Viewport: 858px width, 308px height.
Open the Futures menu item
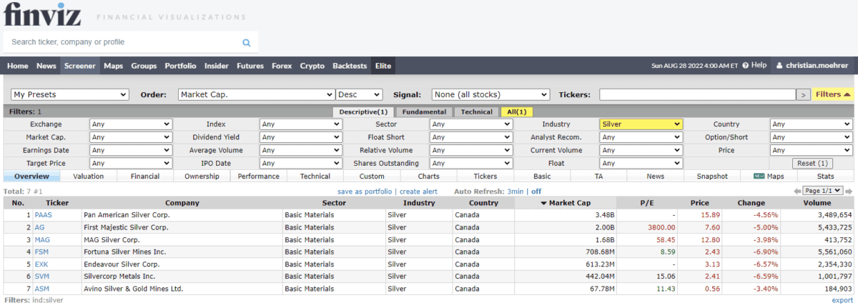tap(250, 66)
